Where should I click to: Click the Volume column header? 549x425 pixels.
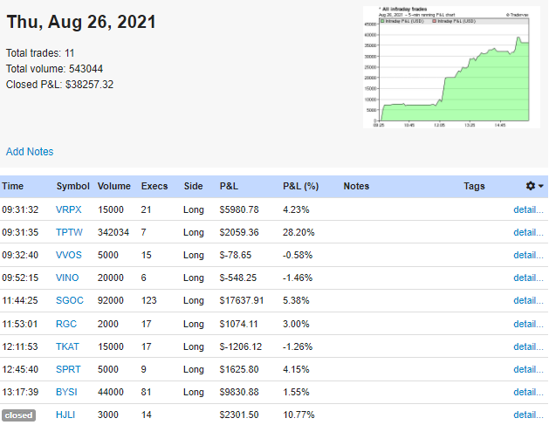coord(113,186)
